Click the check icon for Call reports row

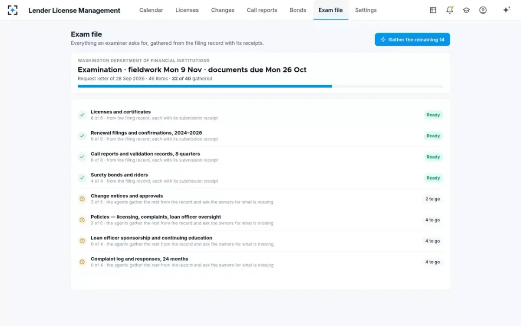[82, 157]
